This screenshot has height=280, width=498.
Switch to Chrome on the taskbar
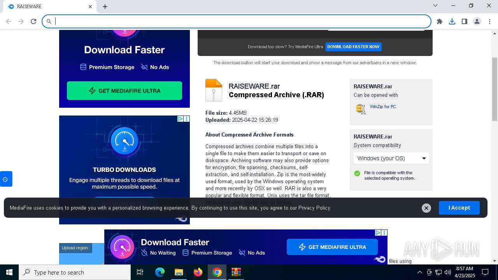tap(217, 272)
